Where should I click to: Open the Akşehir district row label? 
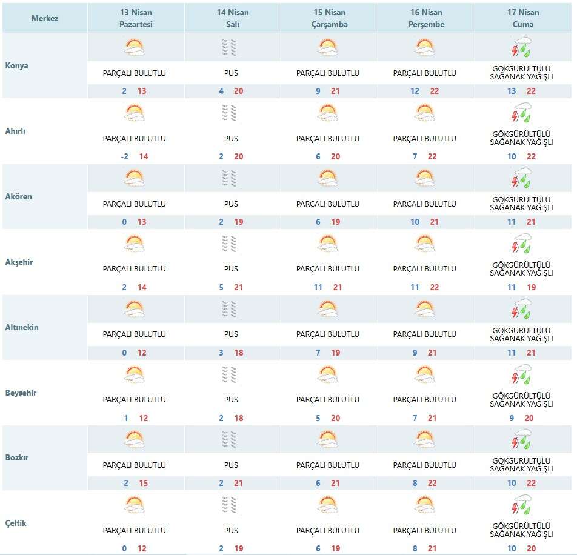tap(19, 262)
